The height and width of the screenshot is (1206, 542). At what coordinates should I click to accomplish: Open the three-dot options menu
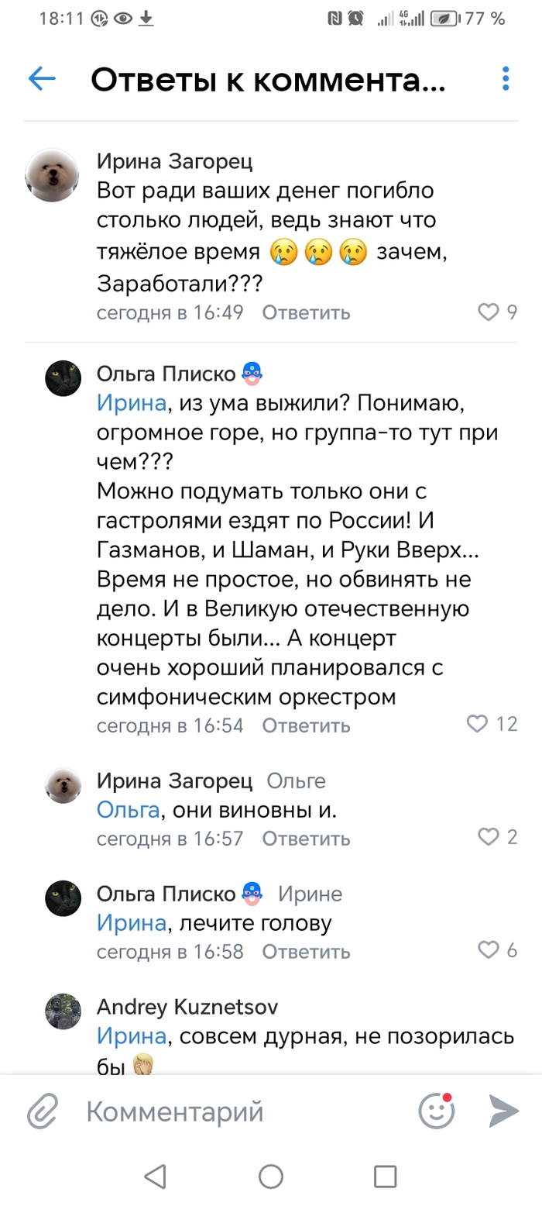point(506,79)
